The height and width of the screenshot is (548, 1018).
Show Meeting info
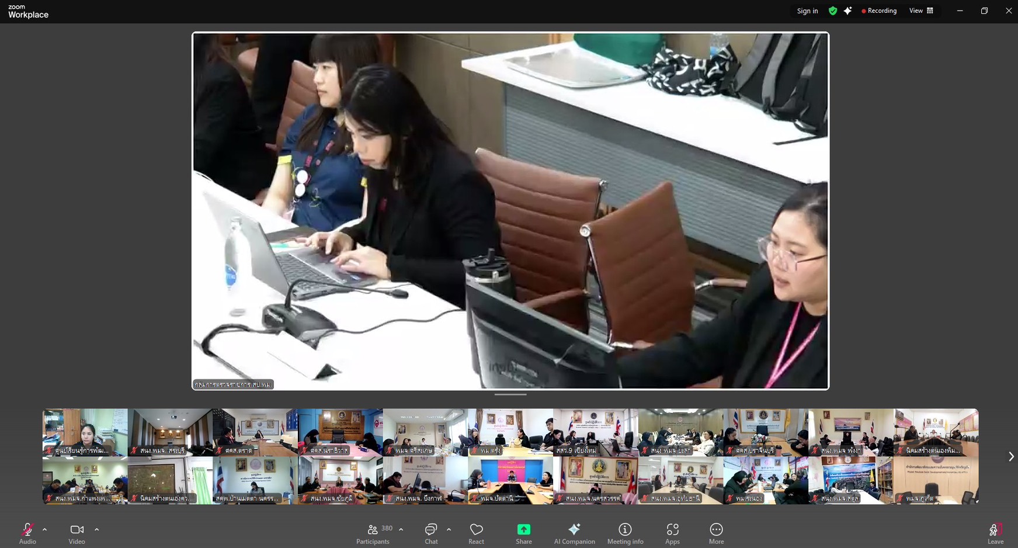tap(625, 533)
